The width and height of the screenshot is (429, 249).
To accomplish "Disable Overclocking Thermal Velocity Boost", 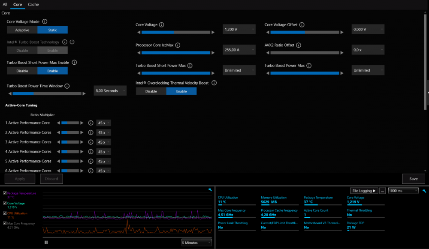I will 151,91.
